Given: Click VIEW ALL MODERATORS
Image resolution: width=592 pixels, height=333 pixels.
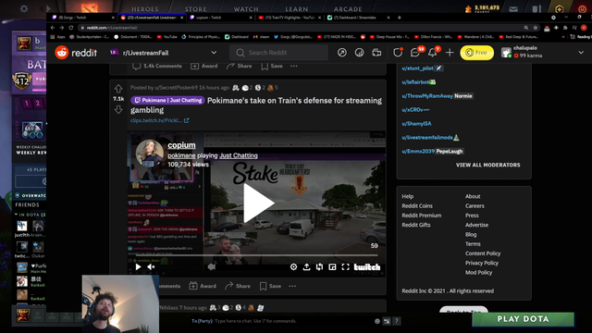Looking at the screenshot, I should pos(487,165).
